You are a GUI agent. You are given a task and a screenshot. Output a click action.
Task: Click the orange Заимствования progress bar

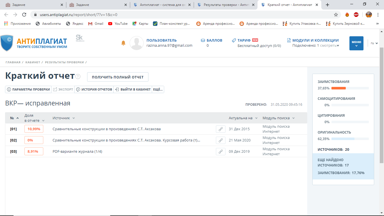tap(338, 88)
